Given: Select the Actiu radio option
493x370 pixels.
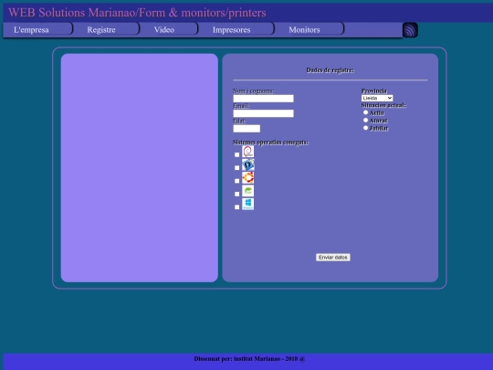Looking at the screenshot, I should pyautogui.click(x=365, y=112).
